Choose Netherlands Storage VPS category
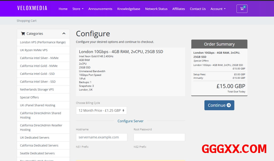Viewport: 274px width, 161px height. [37, 89]
